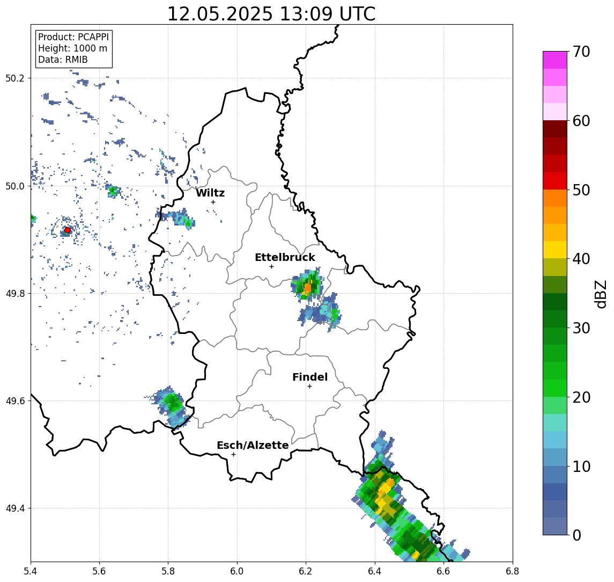
Task: Select the Esch/Alzette station label
Action: (x=253, y=445)
